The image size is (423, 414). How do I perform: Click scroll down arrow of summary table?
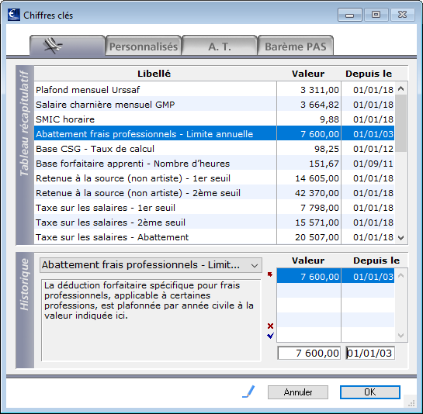click(x=400, y=238)
